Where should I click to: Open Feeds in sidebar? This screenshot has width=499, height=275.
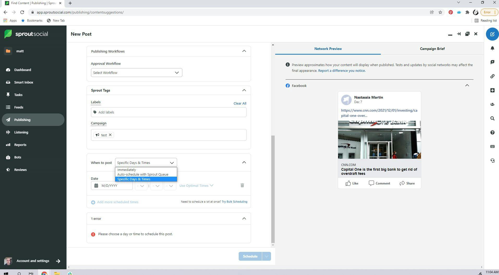point(33,107)
